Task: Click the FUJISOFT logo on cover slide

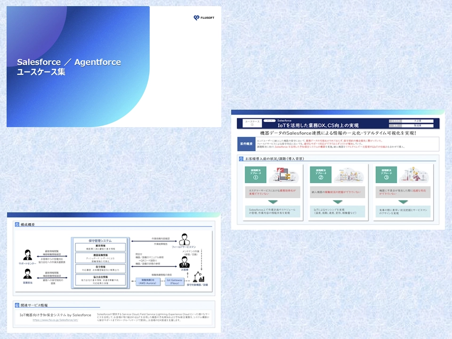Action: [203, 18]
